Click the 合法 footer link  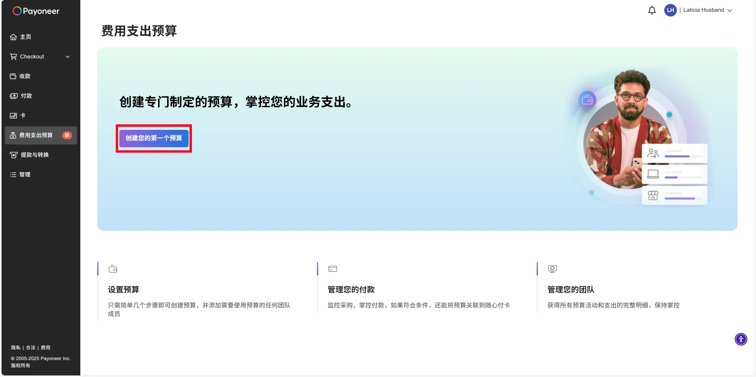[x=31, y=347]
